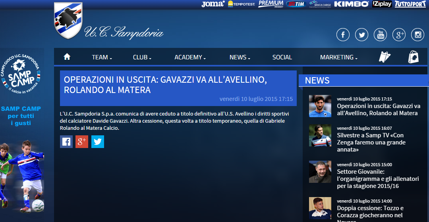
Task: Open the shopping bag store icon
Action: tap(414, 57)
